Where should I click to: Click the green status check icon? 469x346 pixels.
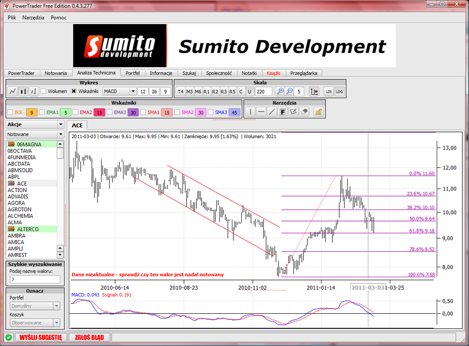(9, 337)
